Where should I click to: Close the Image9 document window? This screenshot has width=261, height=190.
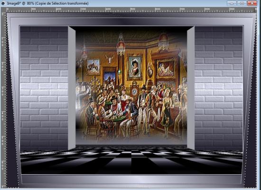point(252,3)
